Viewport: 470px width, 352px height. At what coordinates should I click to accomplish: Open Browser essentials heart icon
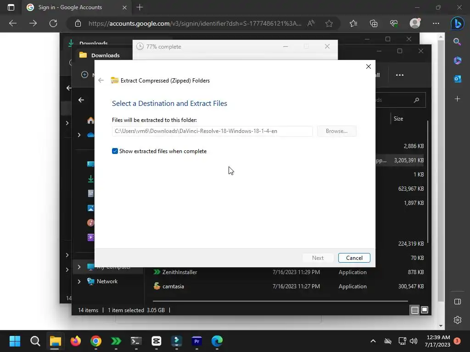tap(393, 23)
